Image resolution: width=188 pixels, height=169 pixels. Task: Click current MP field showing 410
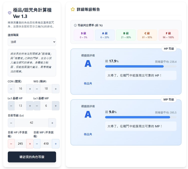(46, 144)
